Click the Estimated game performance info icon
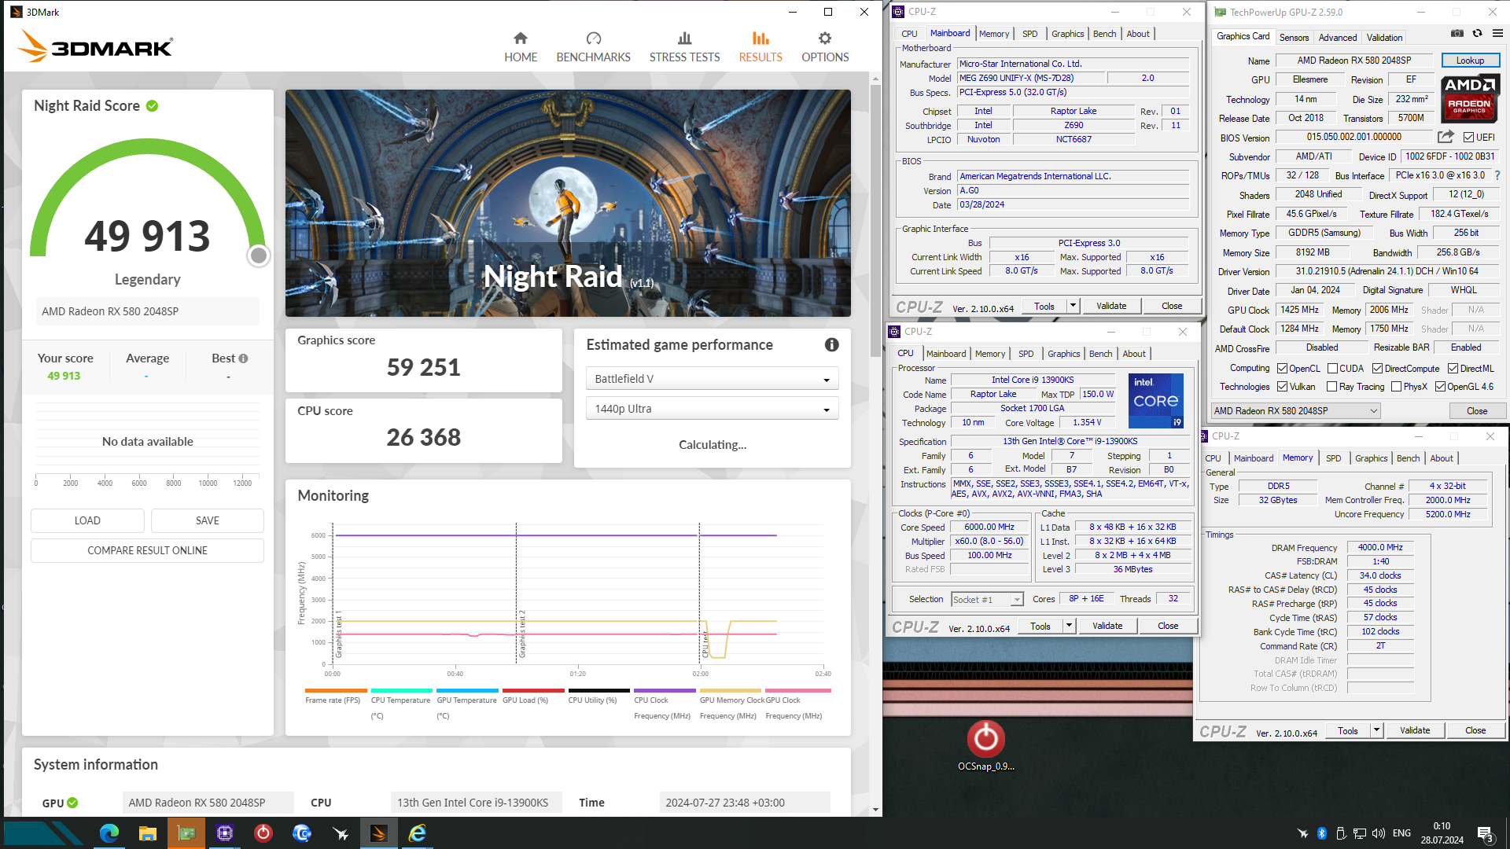1510x849 pixels. (x=831, y=345)
